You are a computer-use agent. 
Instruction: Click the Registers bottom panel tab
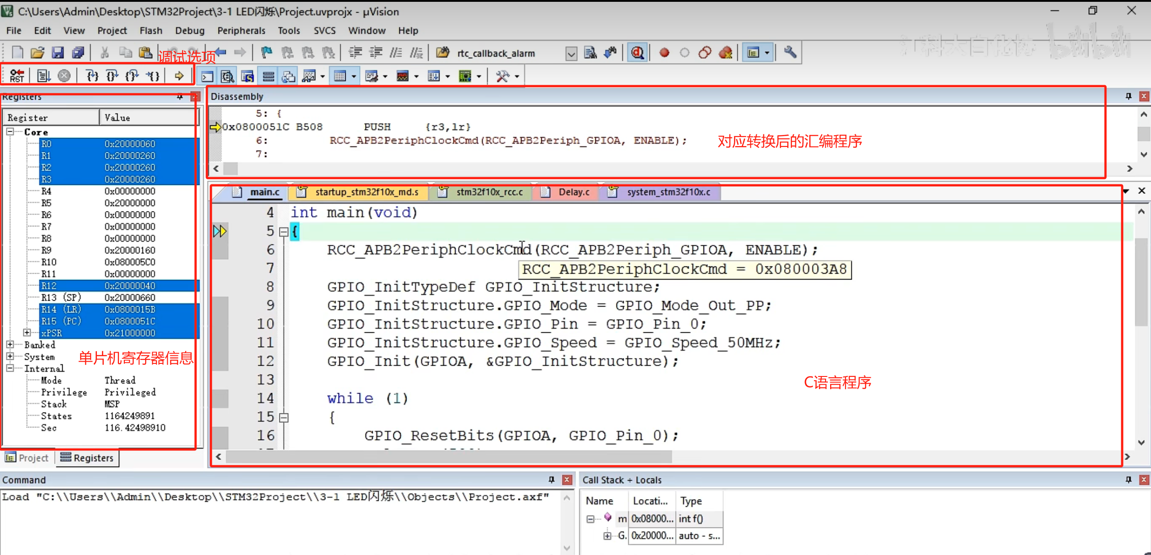87,458
